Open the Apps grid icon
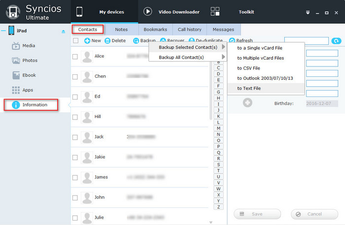This screenshot has width=345, height=225. click(x=16, y=90)
